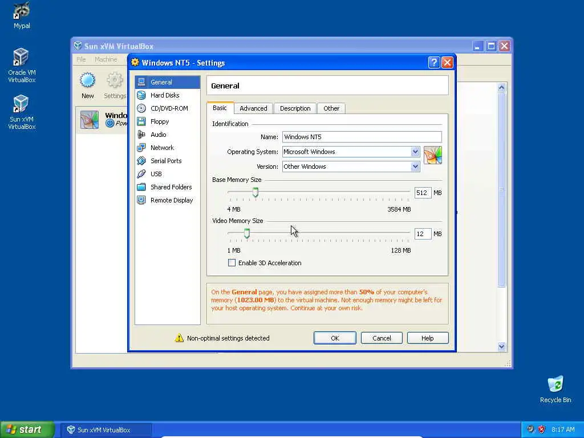Select the USB plug icon
Screen dimensions: 584x438
[141, 174]
